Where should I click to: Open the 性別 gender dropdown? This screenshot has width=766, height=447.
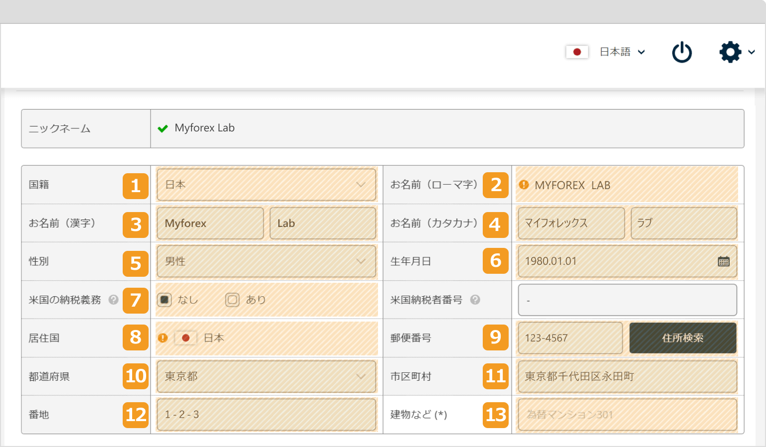pos(266,261)
